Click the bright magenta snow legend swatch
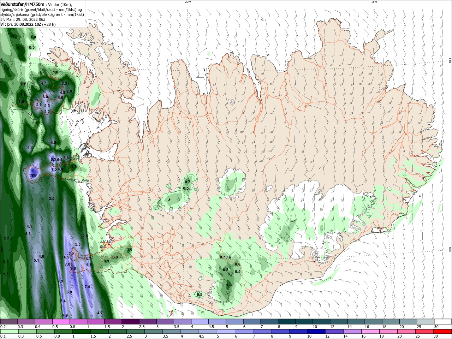 pos(61,322)
